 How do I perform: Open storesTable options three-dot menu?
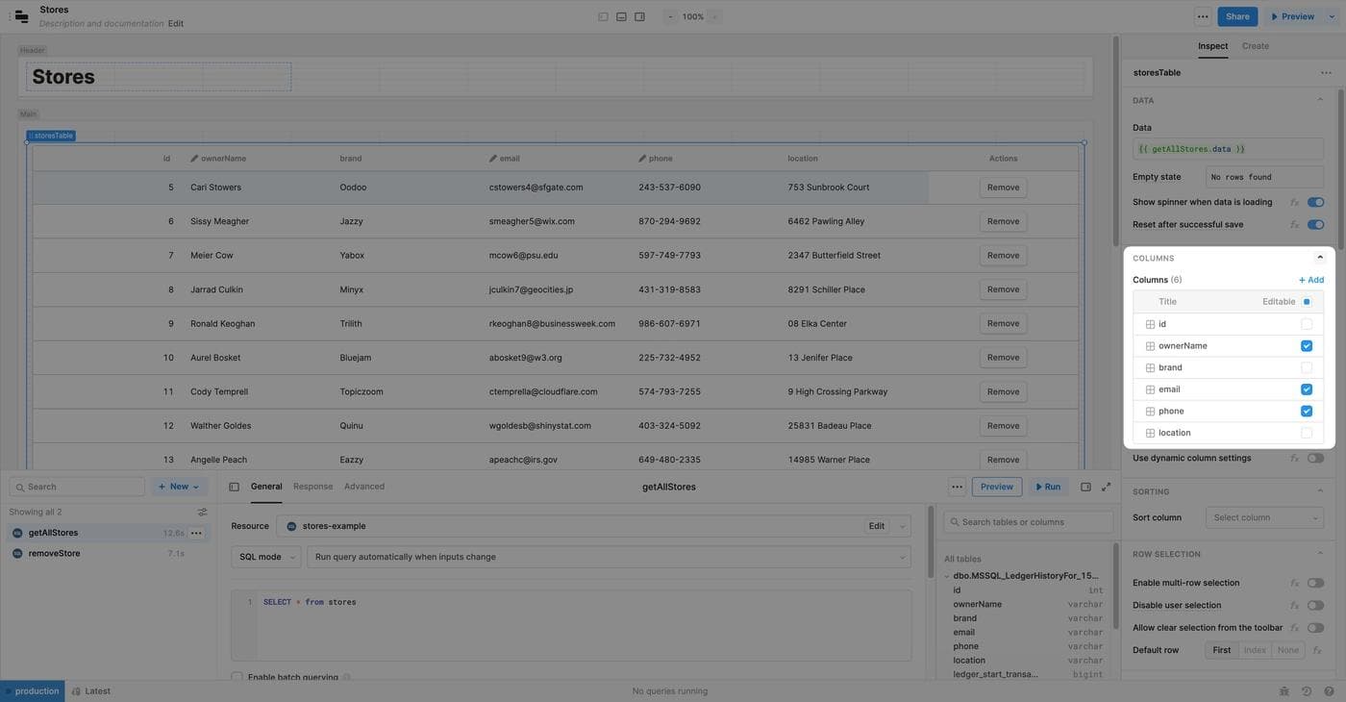1326,73
